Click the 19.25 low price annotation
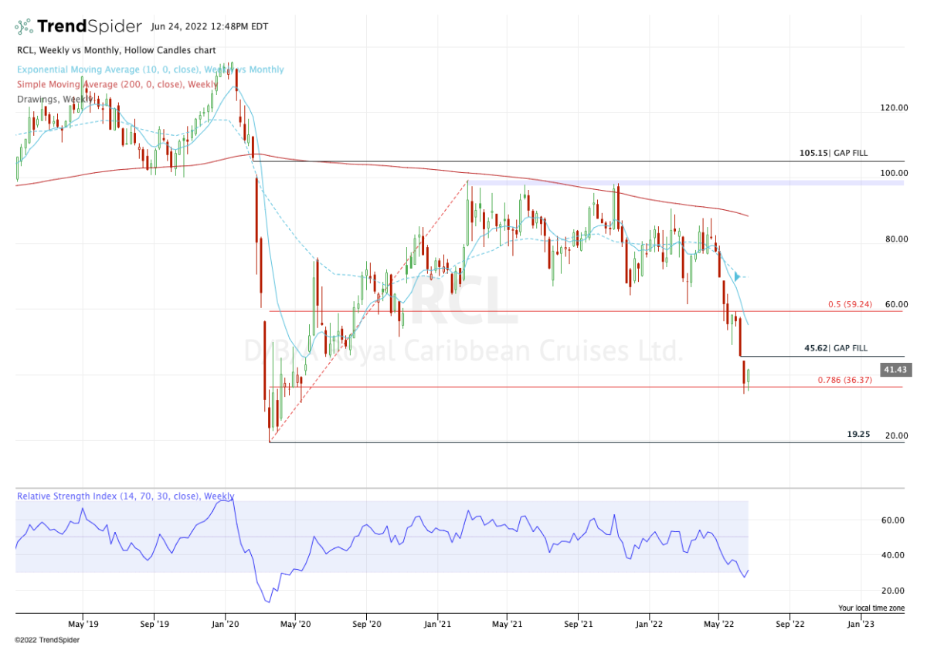 point(858,435)
